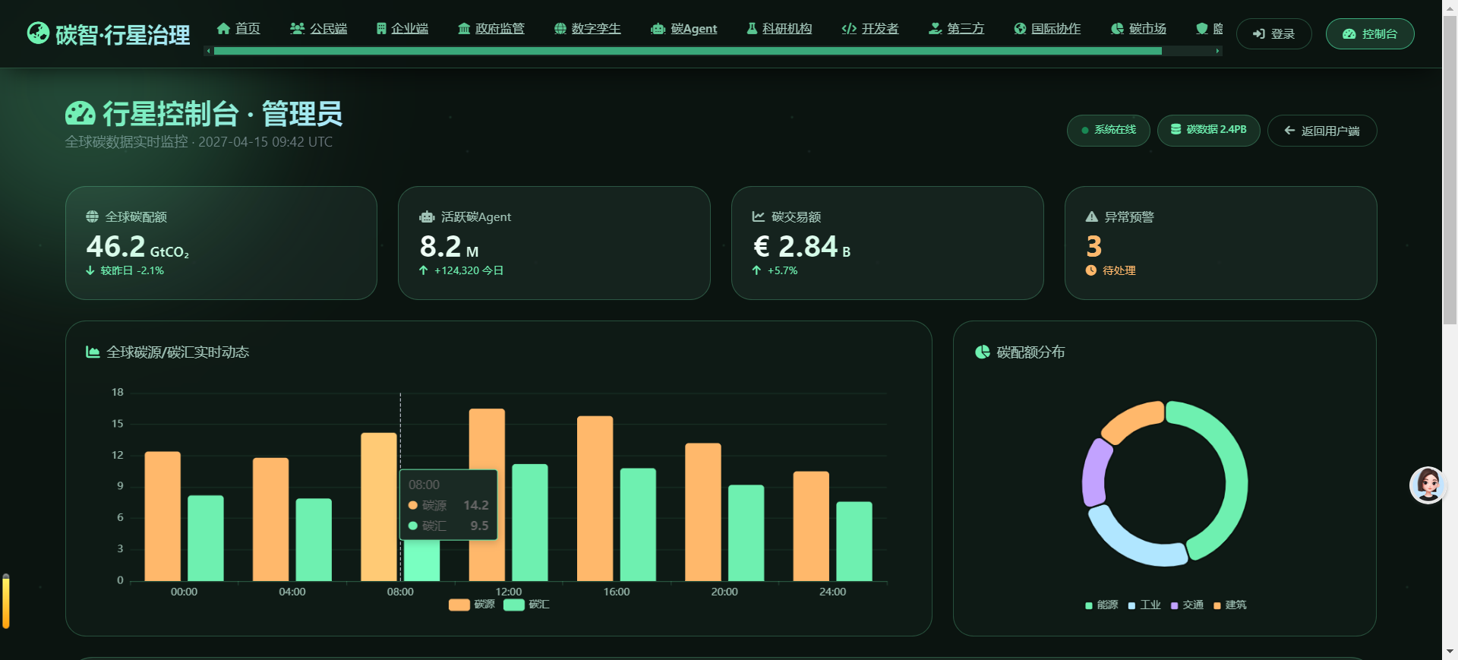This screenshot has width=1458, height=660.
Task: Click the nav scrollbar's right arrow
Action: pos(1218,51)
